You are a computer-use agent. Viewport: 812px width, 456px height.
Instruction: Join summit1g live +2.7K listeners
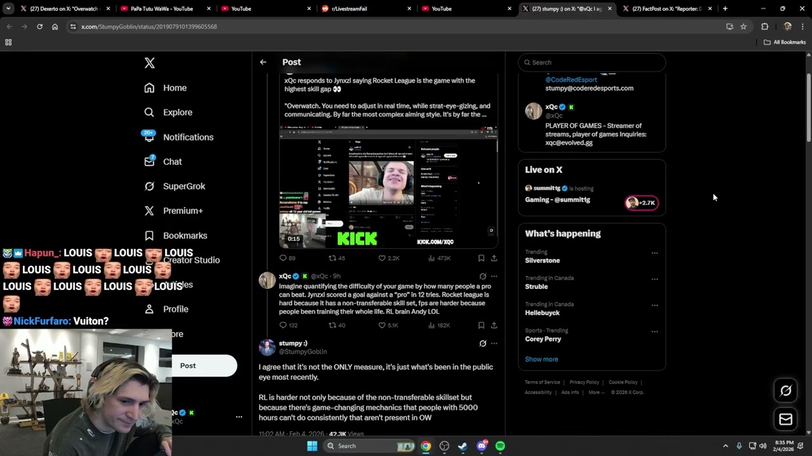pyautogui.click(x=641, y=203)
